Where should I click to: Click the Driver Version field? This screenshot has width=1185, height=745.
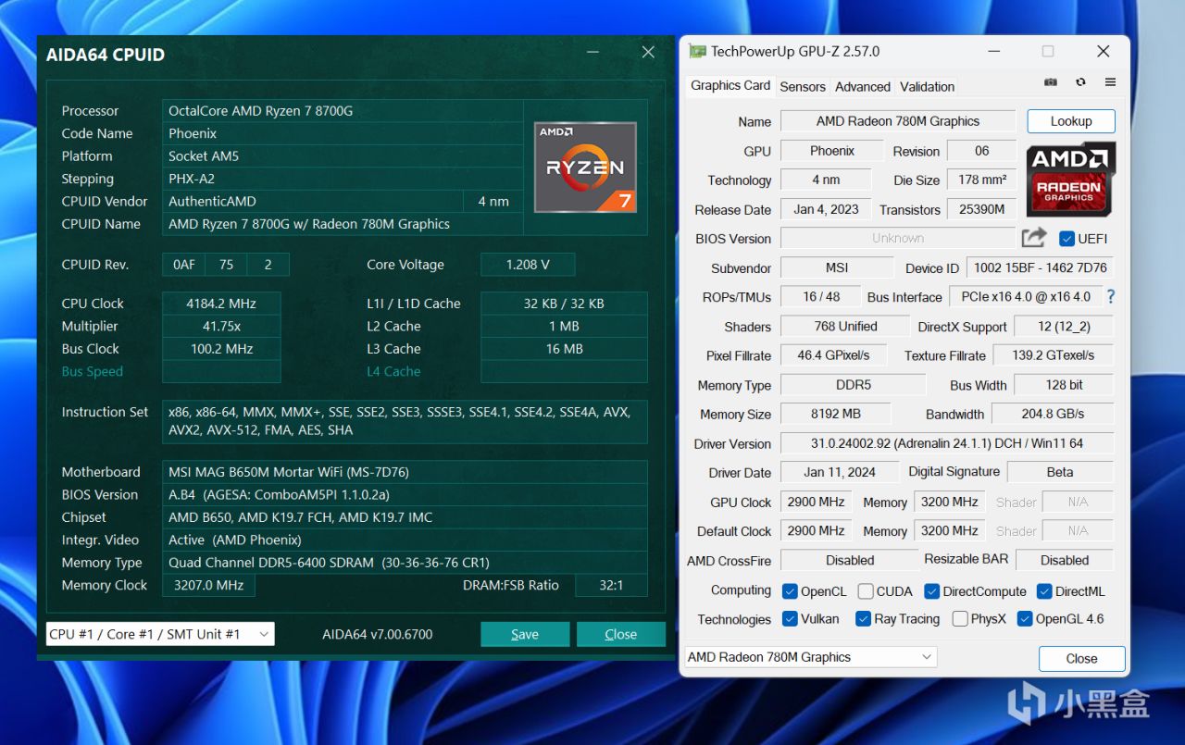click(x=948, y=443)
